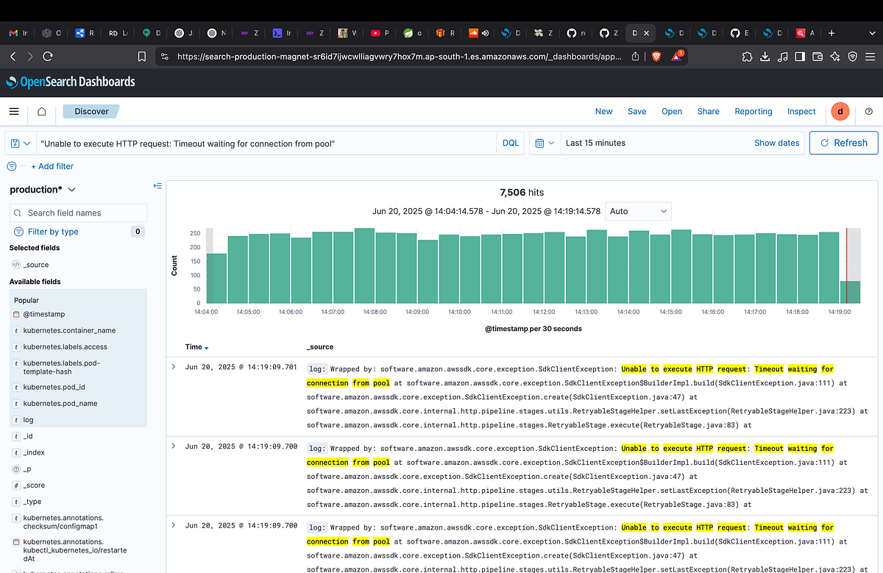Click the browser downloads icon
The width and height of the screenshot is (883, 573).
pos(765,56)
